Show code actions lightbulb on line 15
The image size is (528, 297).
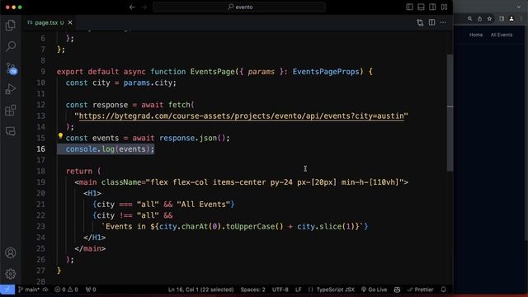60,135
